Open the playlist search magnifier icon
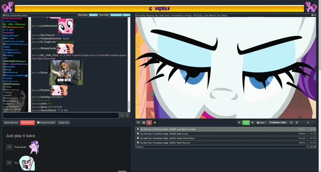Image resolution: width=321 pixels, height=172 pixels. (138, 123)
